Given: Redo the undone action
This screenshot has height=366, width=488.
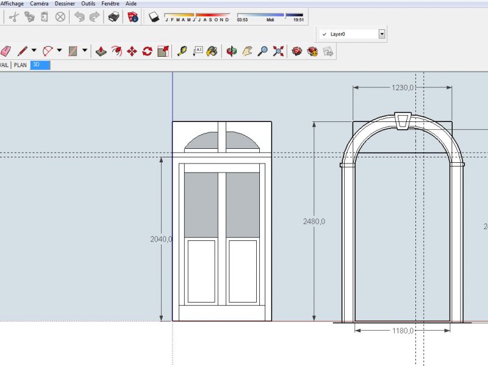Looking at the screenshot, I should tap(95, 17).
